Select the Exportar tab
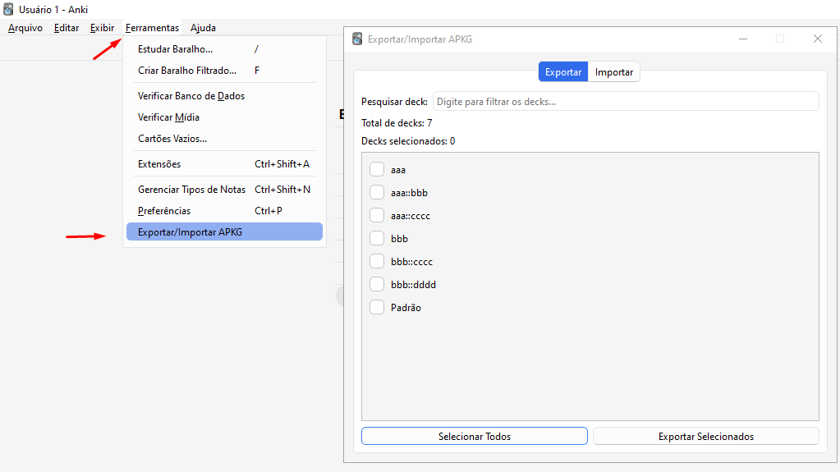Image resolution: width=840 pixels, height=472 pixels. [x=563, y=72]
